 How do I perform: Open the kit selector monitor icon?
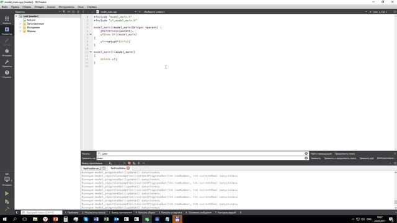point(7,180)
